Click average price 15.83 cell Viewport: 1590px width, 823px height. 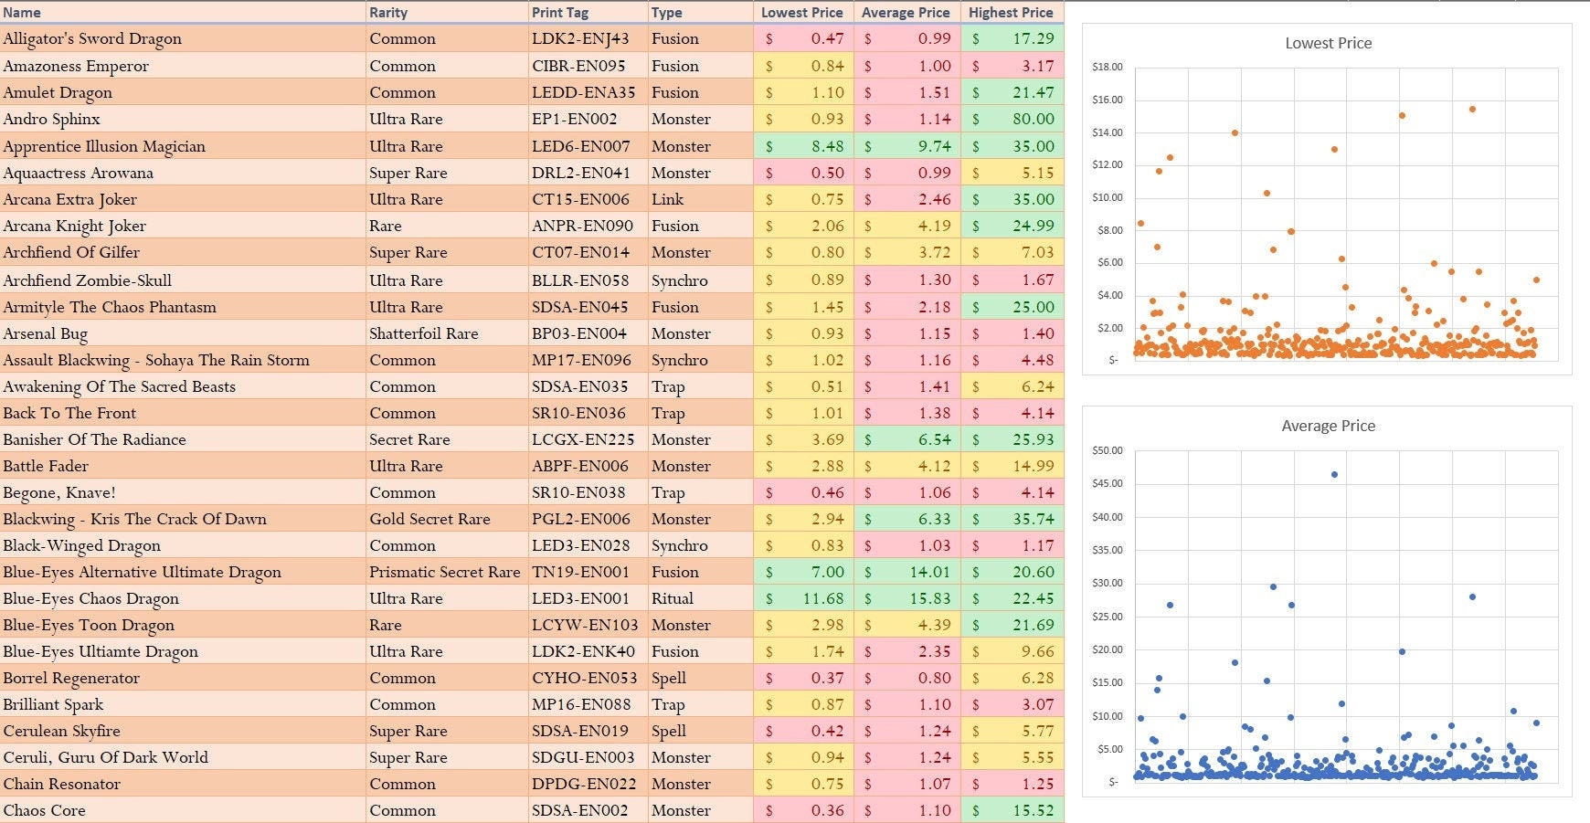tap(906, 598)
